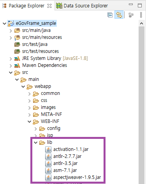
Task: Select the aspectjweaver-1.9.5.jar file name
Action: click(x=77, y=177)
